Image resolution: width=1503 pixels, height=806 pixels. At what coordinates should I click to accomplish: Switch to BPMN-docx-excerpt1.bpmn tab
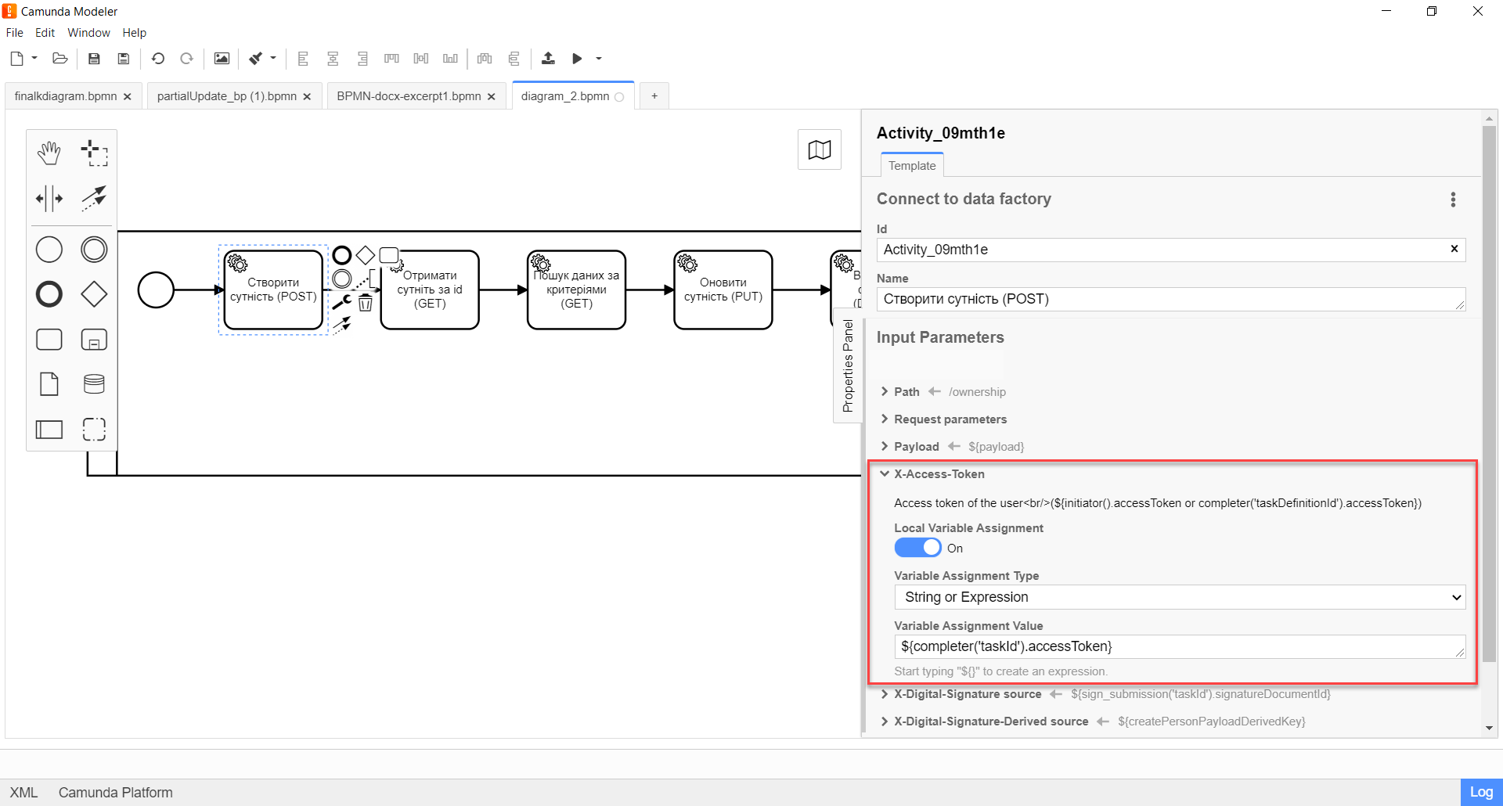[x=409, y=96]
